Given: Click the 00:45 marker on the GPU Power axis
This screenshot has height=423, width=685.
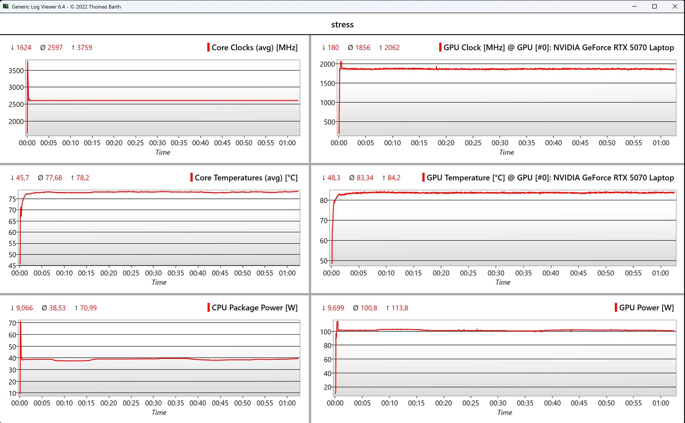Looking at the screenshot, I should (x=579, y=403).
